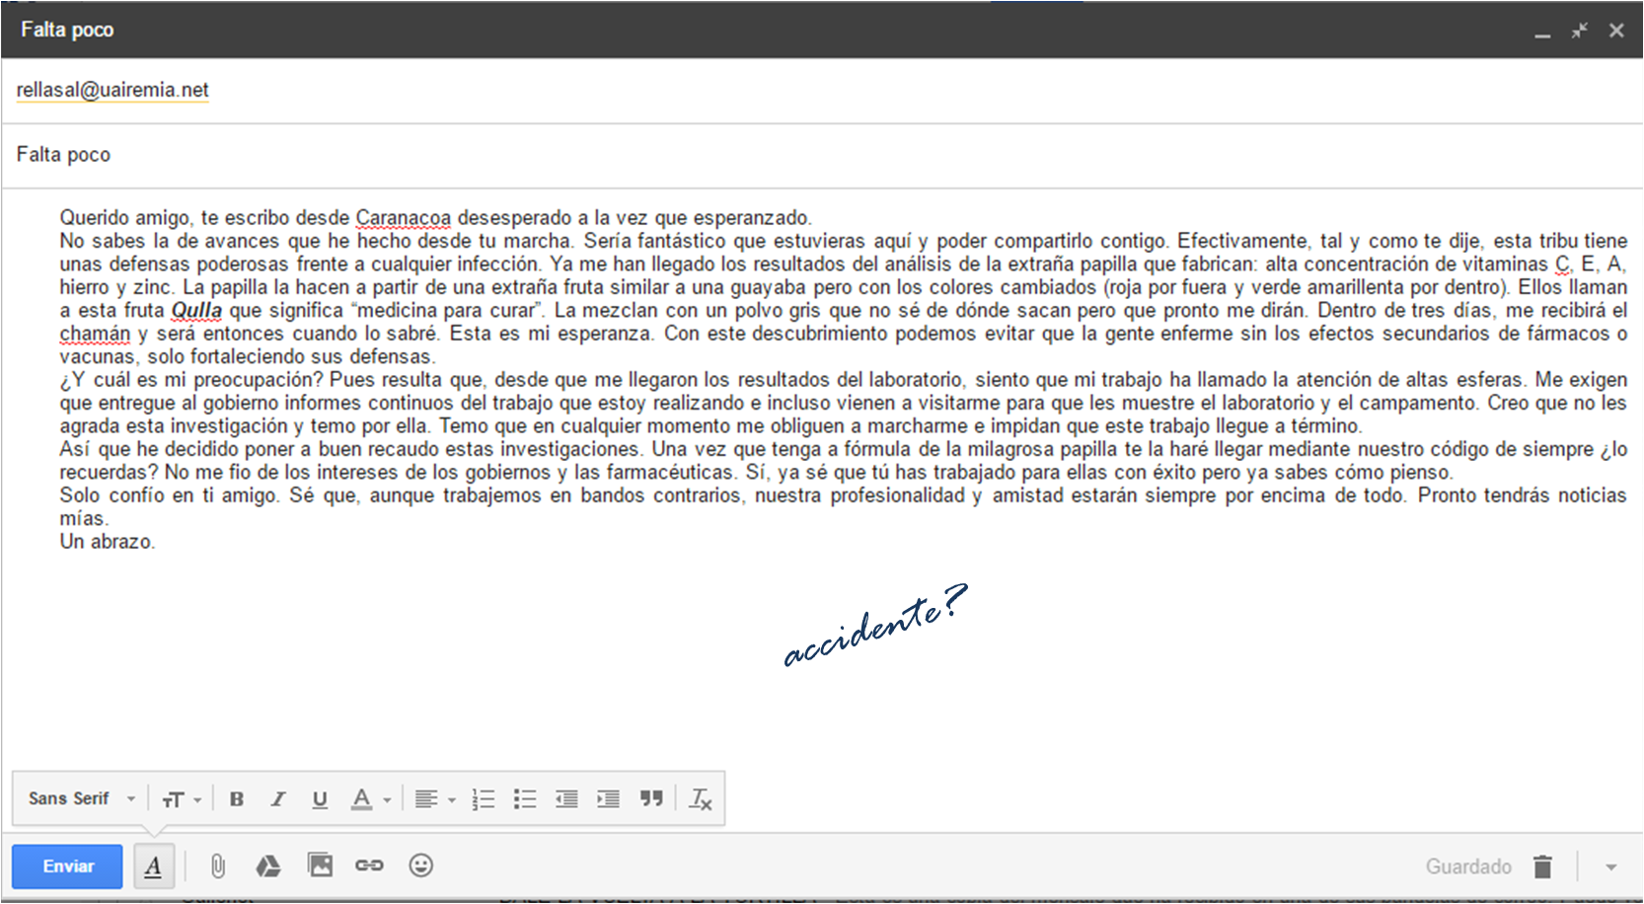This screenshot has width=1644, height=904.
Task: Open the emoji picker
Action: pos(421,866)
